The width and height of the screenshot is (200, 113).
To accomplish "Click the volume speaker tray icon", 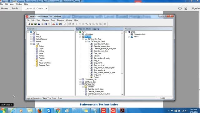I will point(186,111).
